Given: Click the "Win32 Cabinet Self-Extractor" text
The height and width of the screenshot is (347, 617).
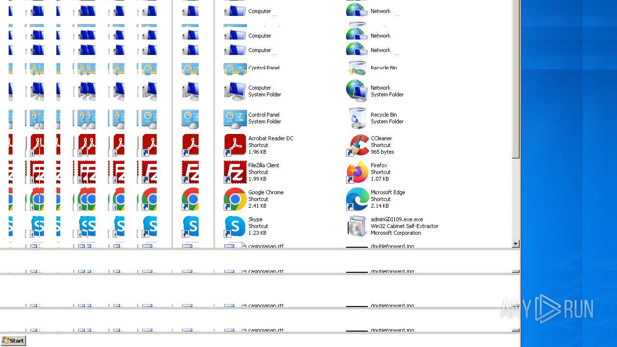Looking at the screenshot, I should pyautogui.click(x=404, y=226).
